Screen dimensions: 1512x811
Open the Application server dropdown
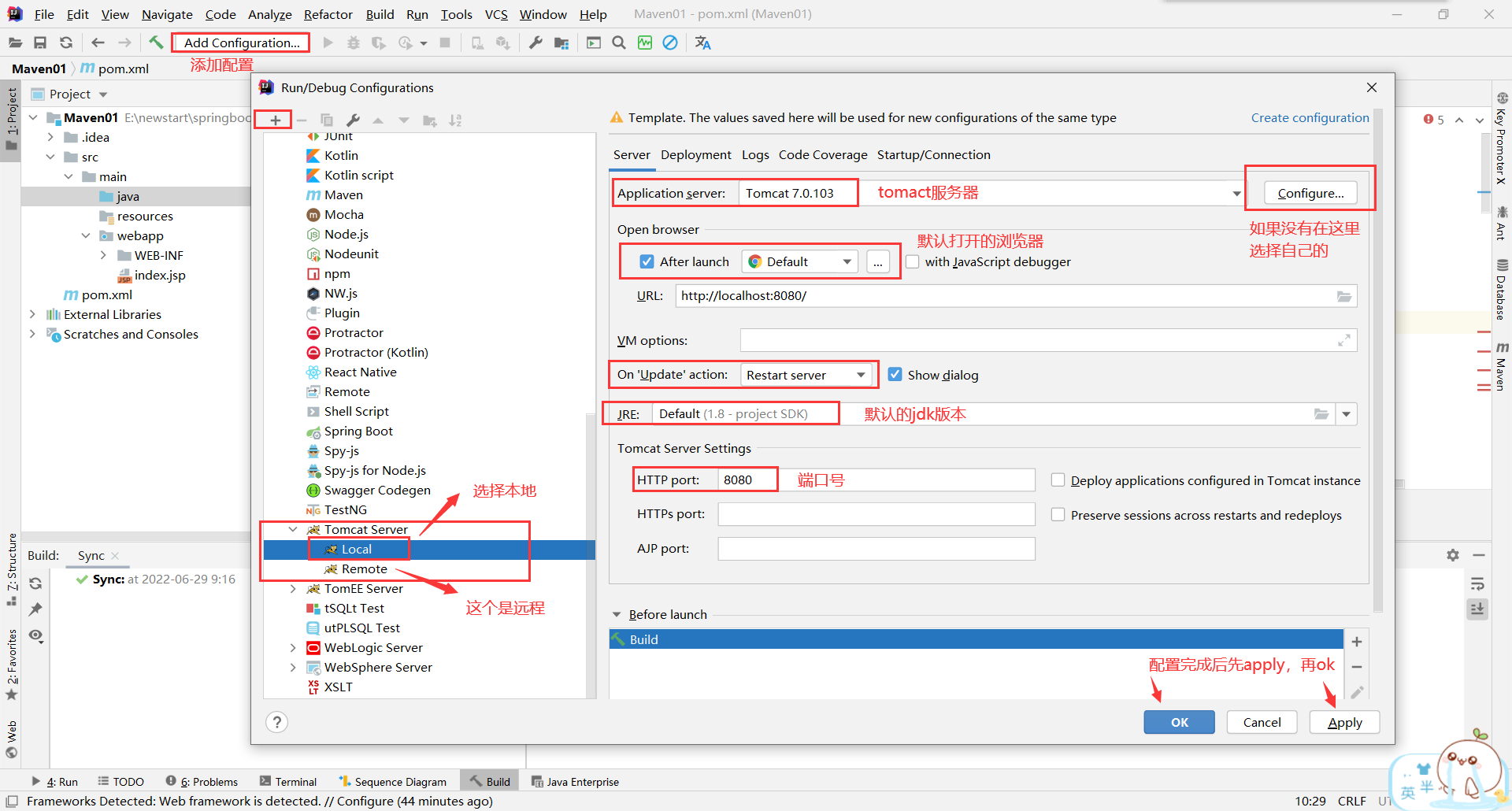click(1236, 194)
